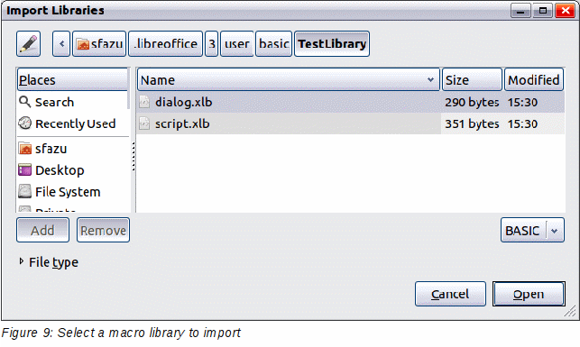Screen dimensions: 580x347
Task: Minimize the Import Libraries dialog
Action: (520, 11)
